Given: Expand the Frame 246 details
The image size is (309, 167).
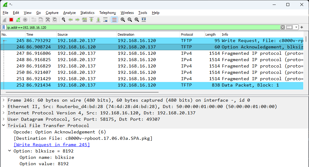Looking at the screenshot, I should 4,100.
